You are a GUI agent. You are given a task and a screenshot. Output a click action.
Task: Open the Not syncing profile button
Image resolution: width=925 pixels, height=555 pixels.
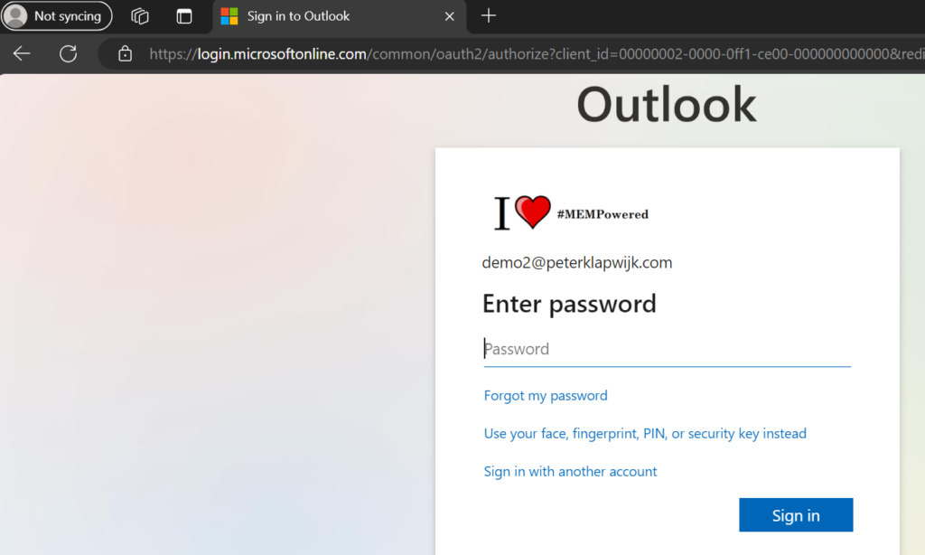pyautogui.click(x=57, y=16)
